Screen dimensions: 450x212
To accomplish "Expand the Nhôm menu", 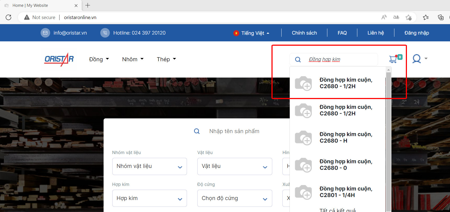I will click(x=133, y=59).
